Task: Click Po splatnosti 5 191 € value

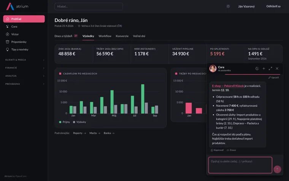Action: pos(217,54)
